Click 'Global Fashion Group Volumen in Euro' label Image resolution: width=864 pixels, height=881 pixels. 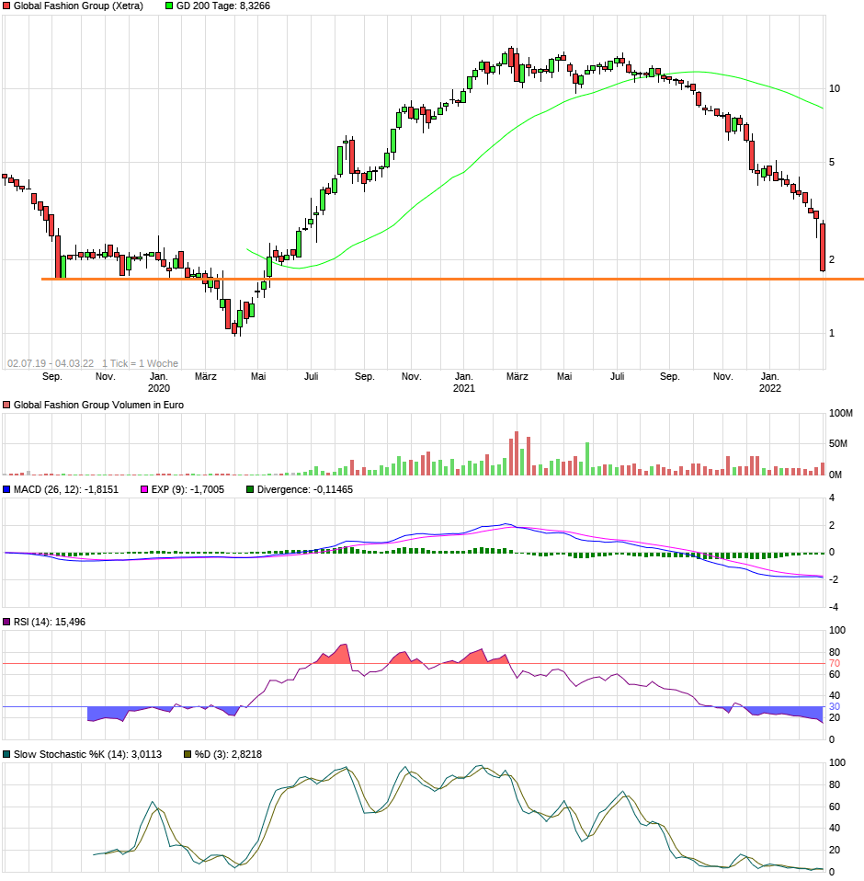click(98, 406)
